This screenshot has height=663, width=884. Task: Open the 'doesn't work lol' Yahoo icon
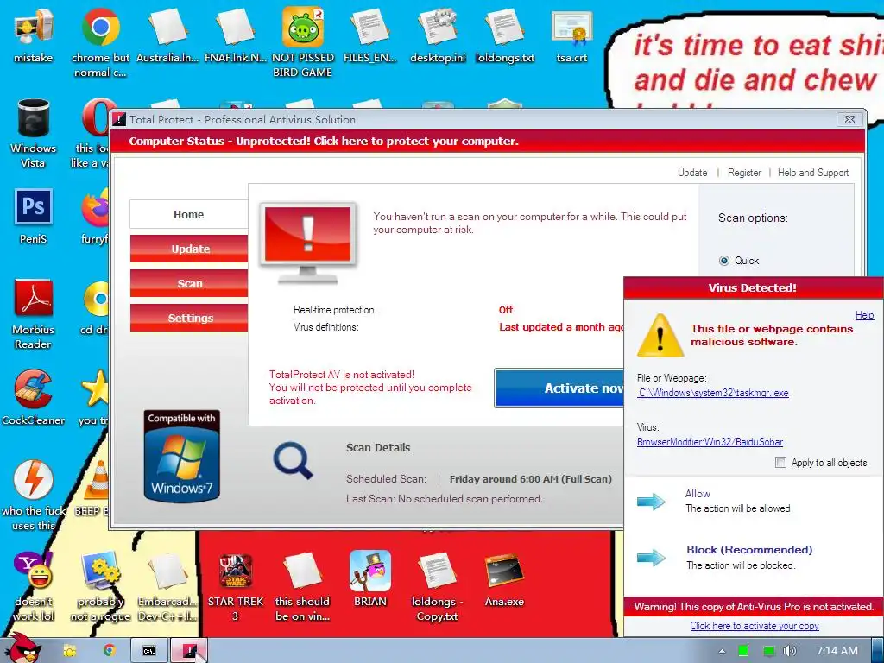[x=34, y=586]
